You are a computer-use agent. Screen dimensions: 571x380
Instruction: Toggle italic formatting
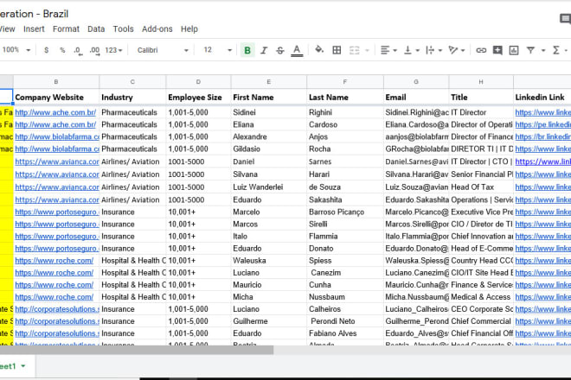pyautogui.click(x=264, y=50)
